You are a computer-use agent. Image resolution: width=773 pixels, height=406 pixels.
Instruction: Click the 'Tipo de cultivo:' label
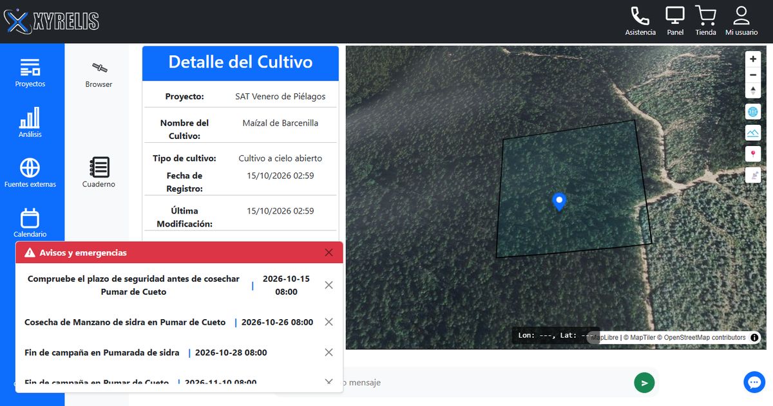tap(184, 158)
